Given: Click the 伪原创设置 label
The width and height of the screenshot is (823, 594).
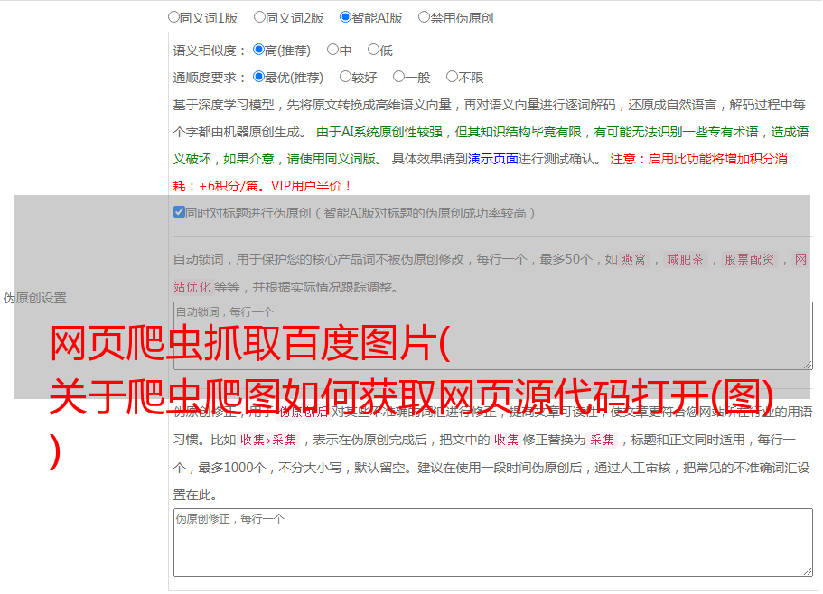Looking at the screenshot, I should click(x=34, y=298).
